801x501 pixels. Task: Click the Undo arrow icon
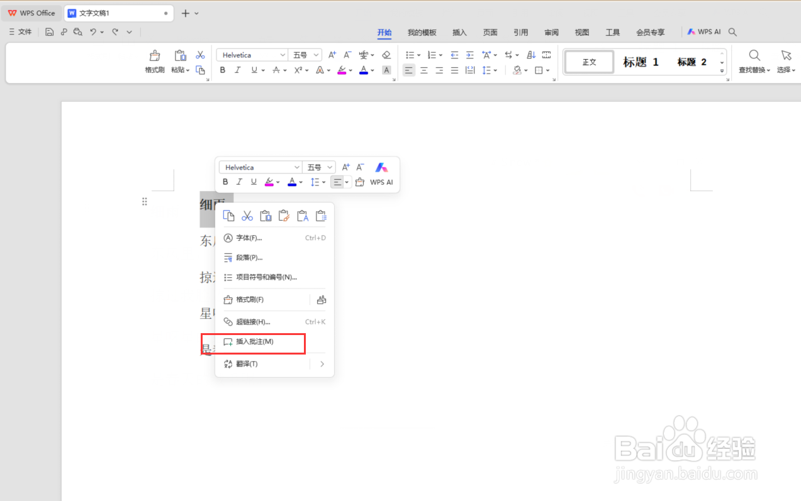click(93, 31)
